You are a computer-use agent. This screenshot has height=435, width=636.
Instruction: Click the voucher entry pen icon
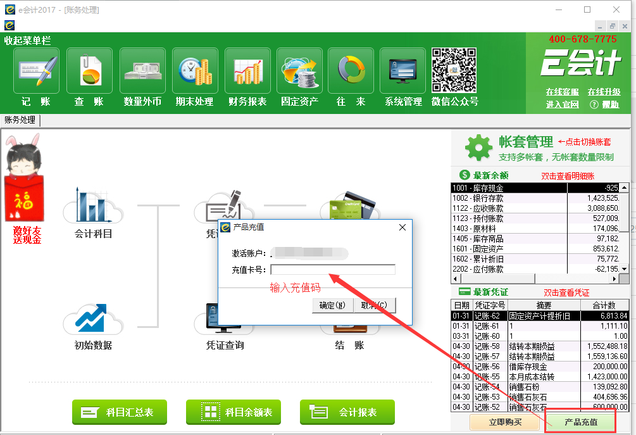pos(223,205)
